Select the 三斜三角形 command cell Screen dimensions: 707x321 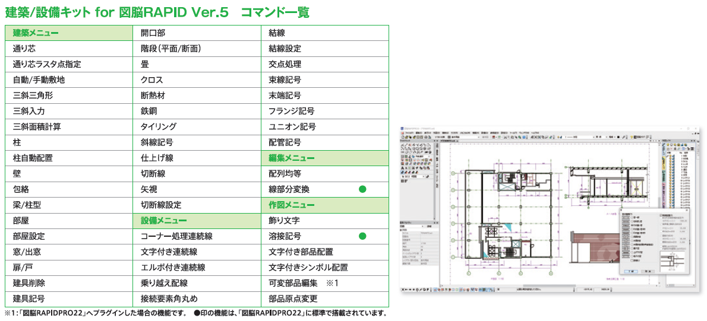pos(68,96)
